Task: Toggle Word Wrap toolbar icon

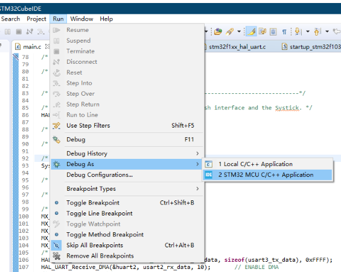Action: pyautogui.click(x=263, y=32)
